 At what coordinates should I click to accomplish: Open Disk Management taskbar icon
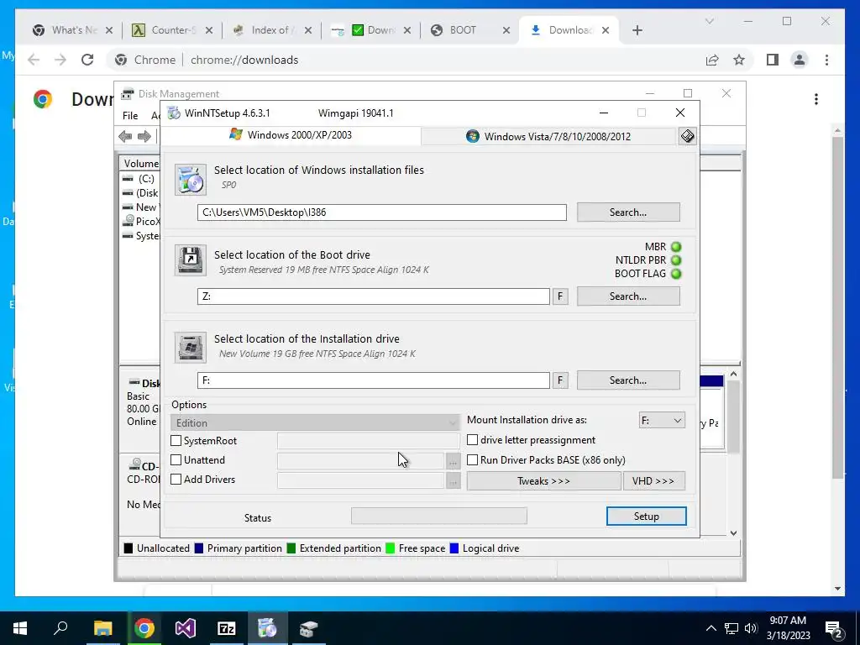click(x=309, y=628)
